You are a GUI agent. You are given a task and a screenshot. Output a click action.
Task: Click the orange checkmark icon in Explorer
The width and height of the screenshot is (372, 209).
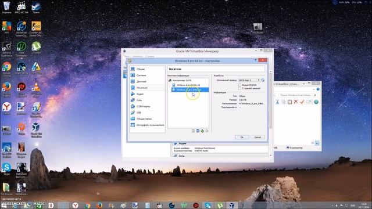(302, 102)
